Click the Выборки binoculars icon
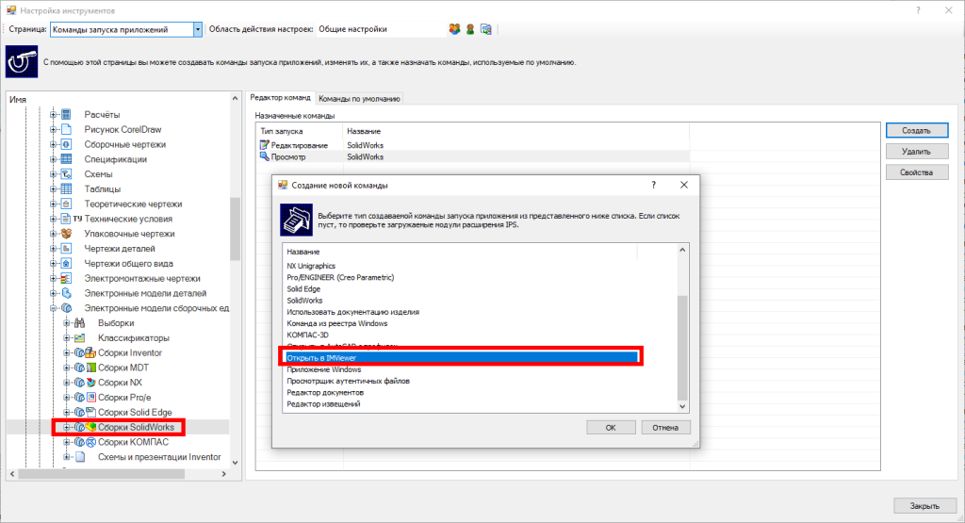965x523 pixels. click(x=80, y=323)
